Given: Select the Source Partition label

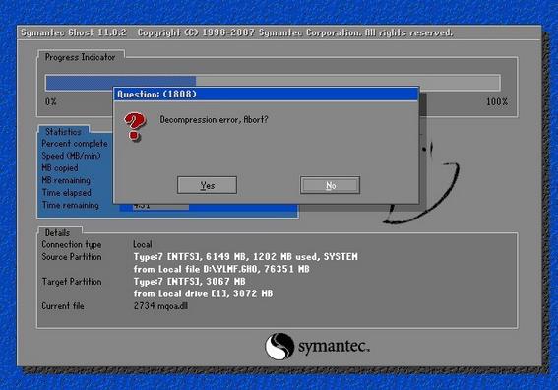Looking at the screenshot, I should [x=72, y=257].
